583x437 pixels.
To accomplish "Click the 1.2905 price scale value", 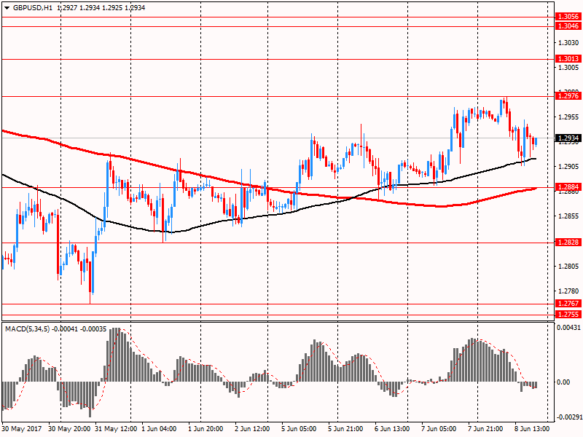I will (569, 167).
